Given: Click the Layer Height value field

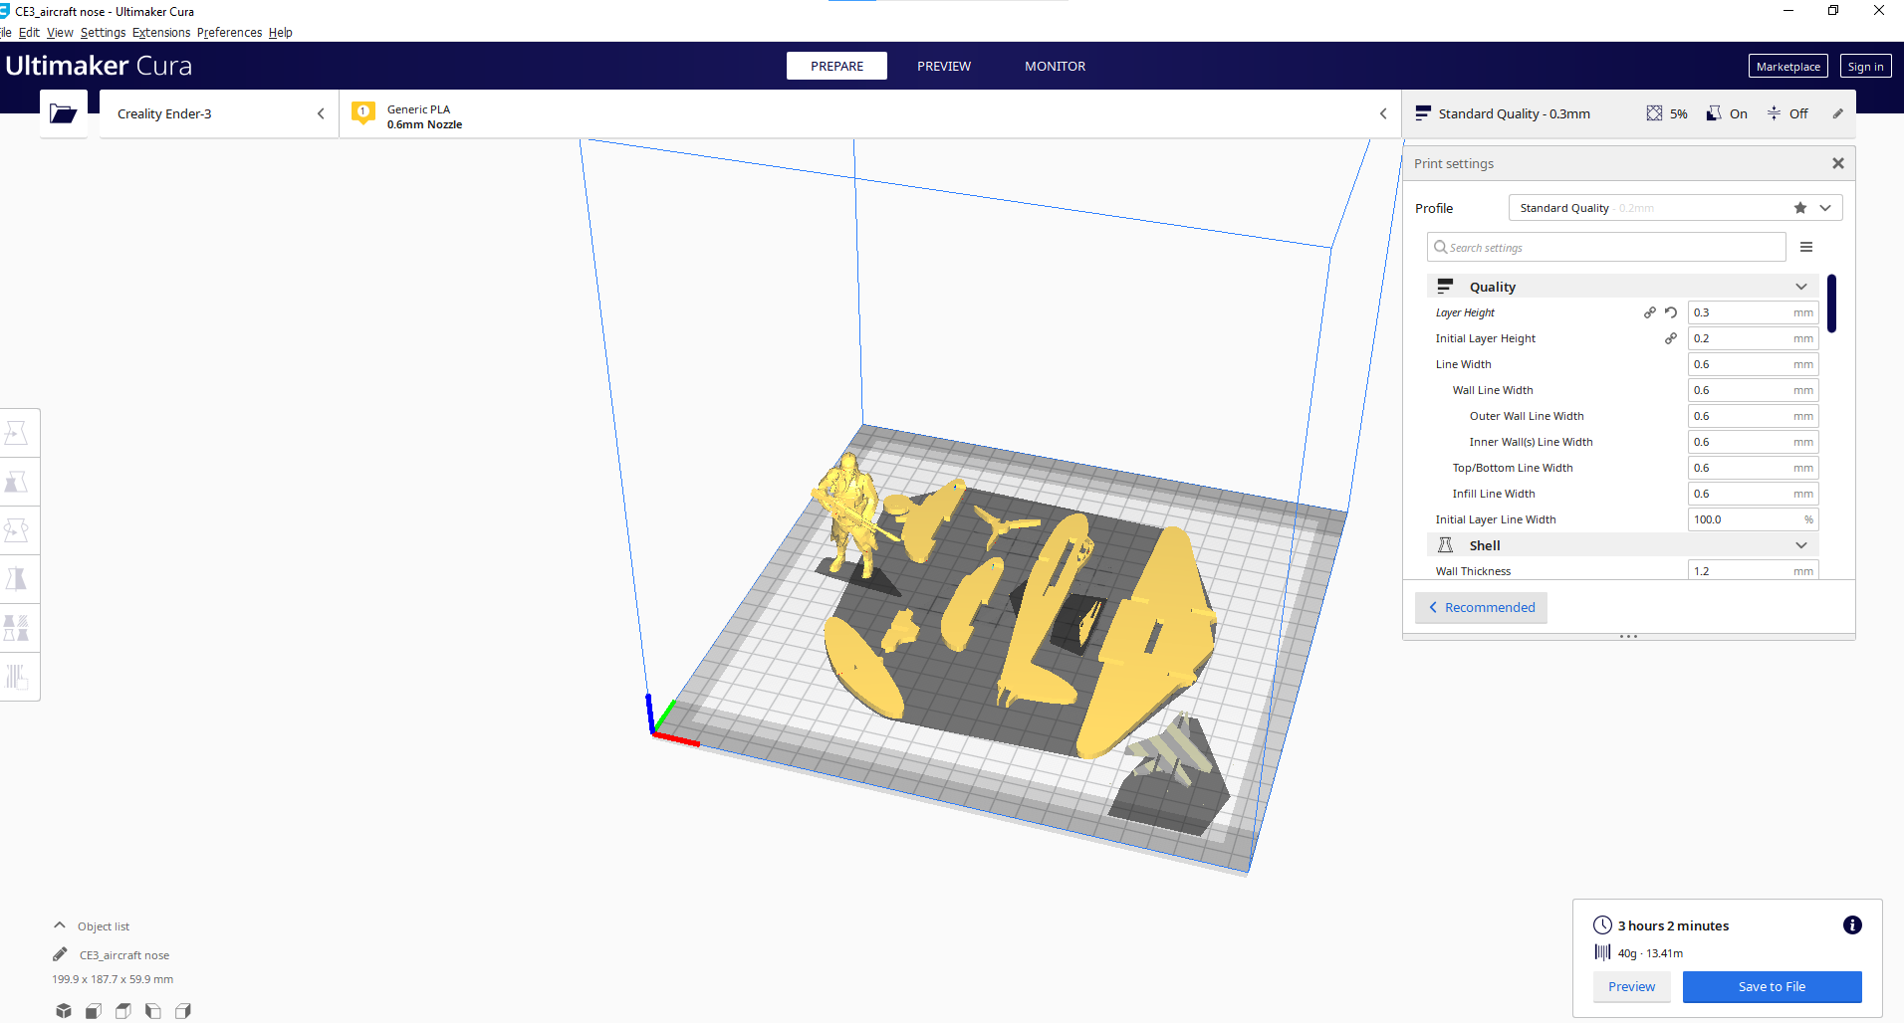Looking at the screenshot, I should (1753, 312).
